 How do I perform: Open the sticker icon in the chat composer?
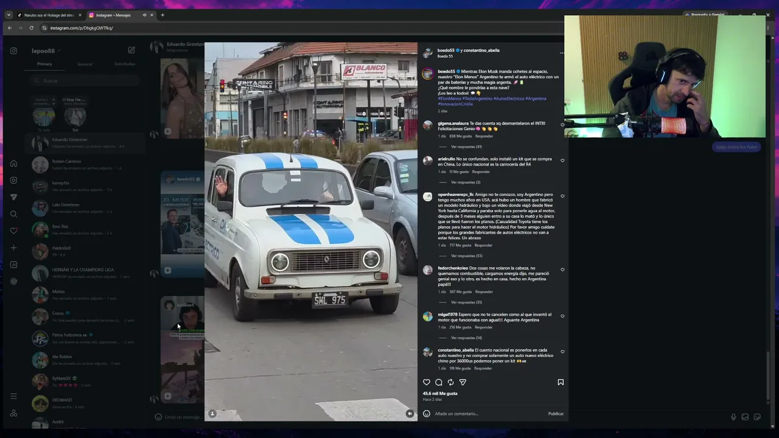[757, 417]
